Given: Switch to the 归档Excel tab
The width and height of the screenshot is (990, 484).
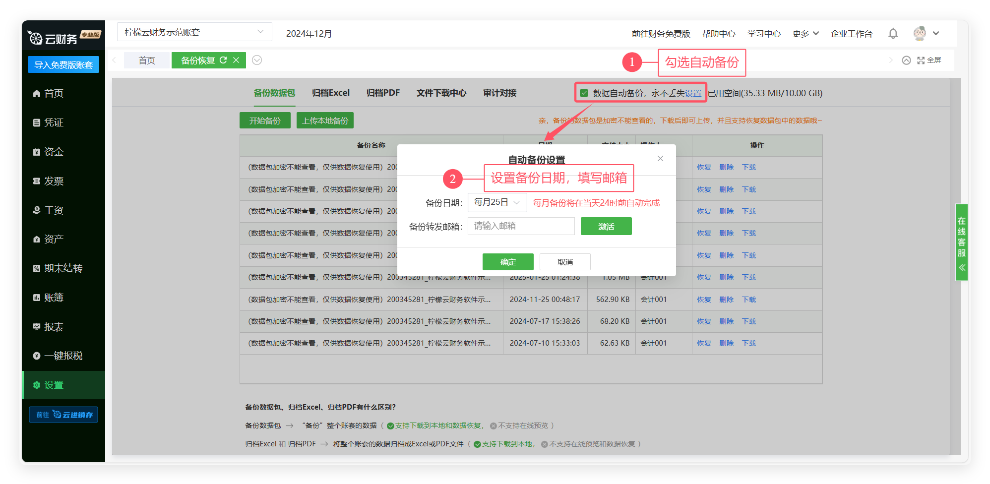Looking at the screenshot, I should (x=330, y=93).
